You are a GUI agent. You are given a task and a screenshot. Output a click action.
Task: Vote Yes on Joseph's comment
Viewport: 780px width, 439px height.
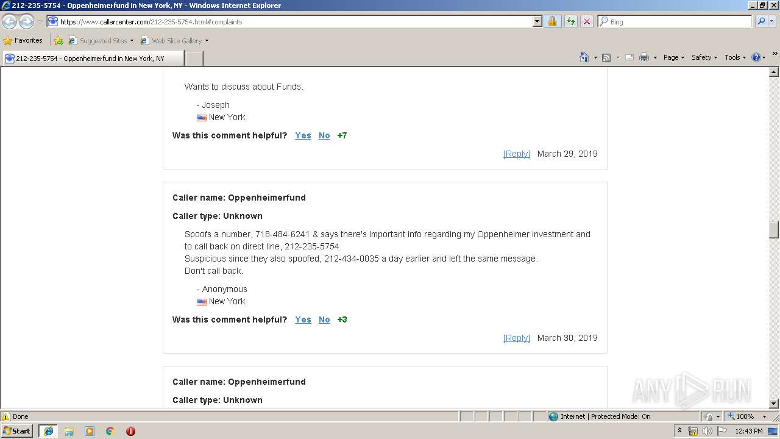(303, 135)
